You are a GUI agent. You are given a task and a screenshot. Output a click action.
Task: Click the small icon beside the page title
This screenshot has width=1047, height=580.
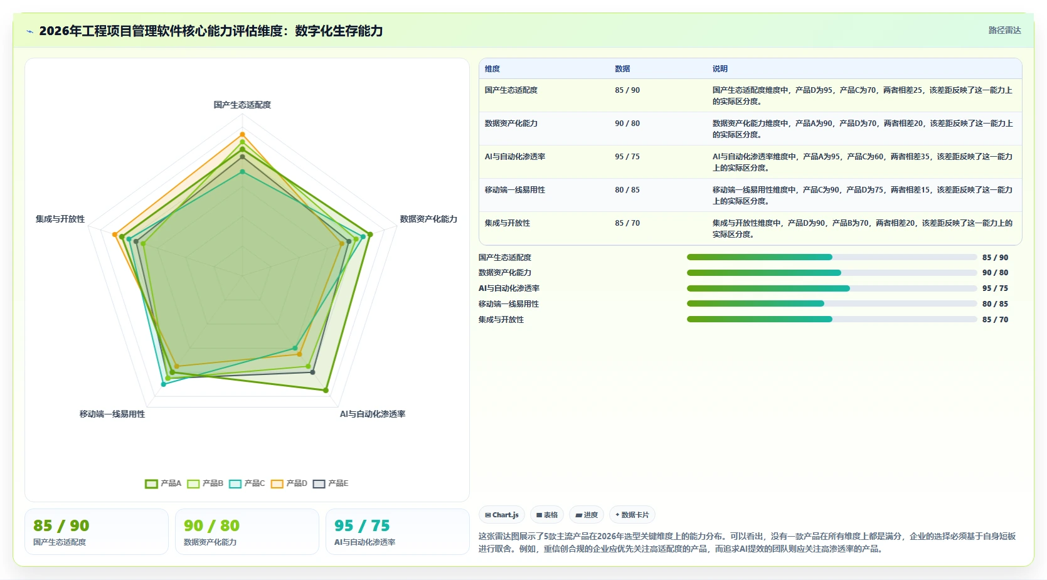[x=29, y=31]
